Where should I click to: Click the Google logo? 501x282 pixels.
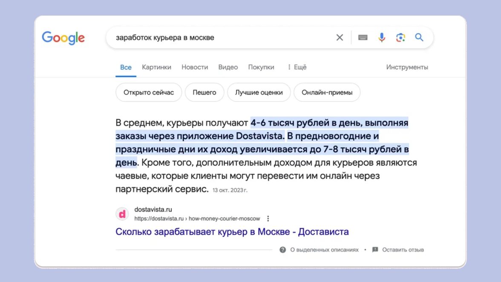point(63,37)
